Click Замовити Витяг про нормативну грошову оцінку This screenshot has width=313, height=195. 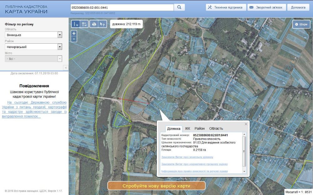coord(194,164)
